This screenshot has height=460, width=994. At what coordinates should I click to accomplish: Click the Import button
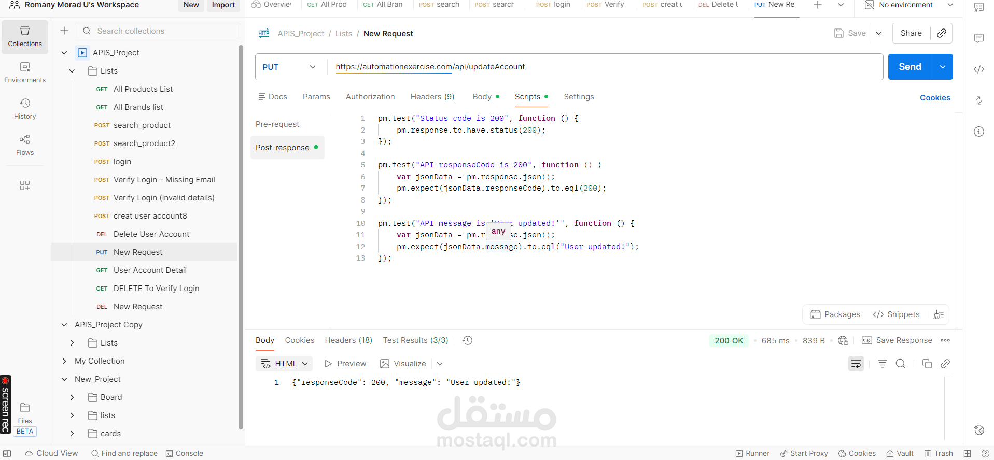tap(223, 5)
